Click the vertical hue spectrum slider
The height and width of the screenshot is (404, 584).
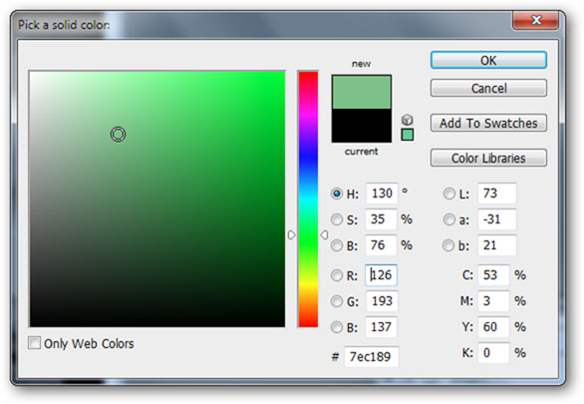point(308,200)
